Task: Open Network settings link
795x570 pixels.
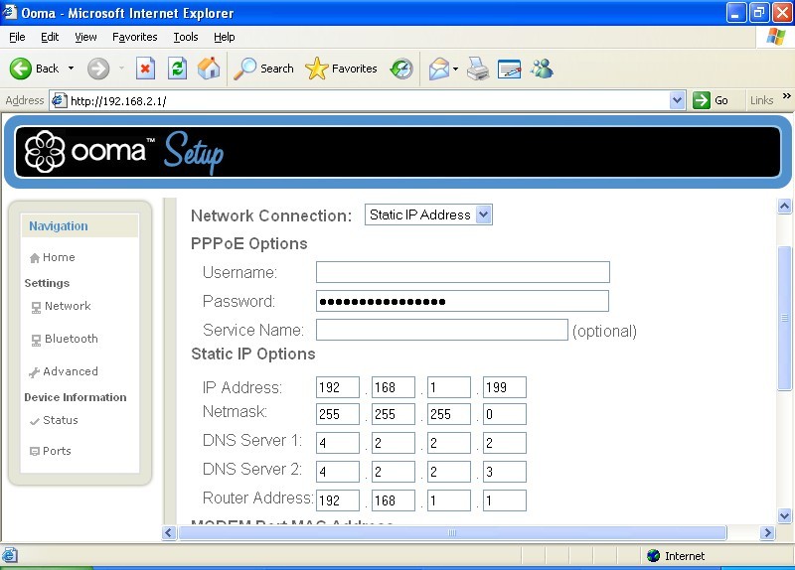Action: [x=68, y=306]
